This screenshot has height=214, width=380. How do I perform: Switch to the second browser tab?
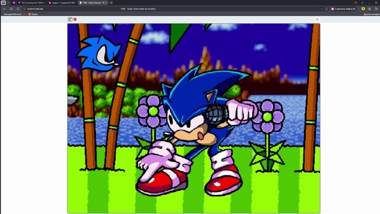(x=31, y=2)
